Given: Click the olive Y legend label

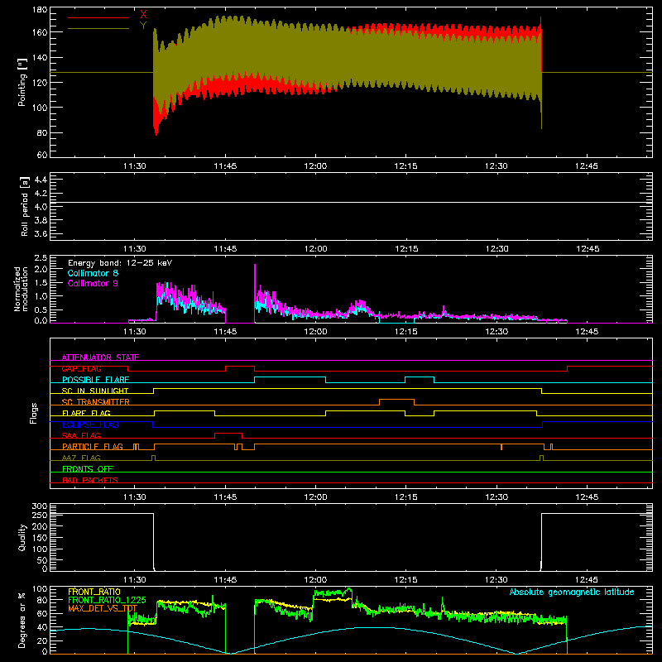Looking at the screenshot, I should tap(143, 26).
